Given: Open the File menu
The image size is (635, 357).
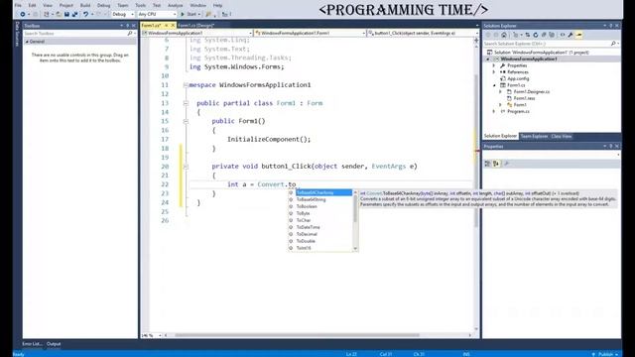Looking at the screenshot, I should pyautogui.click(x=18, y=5).
